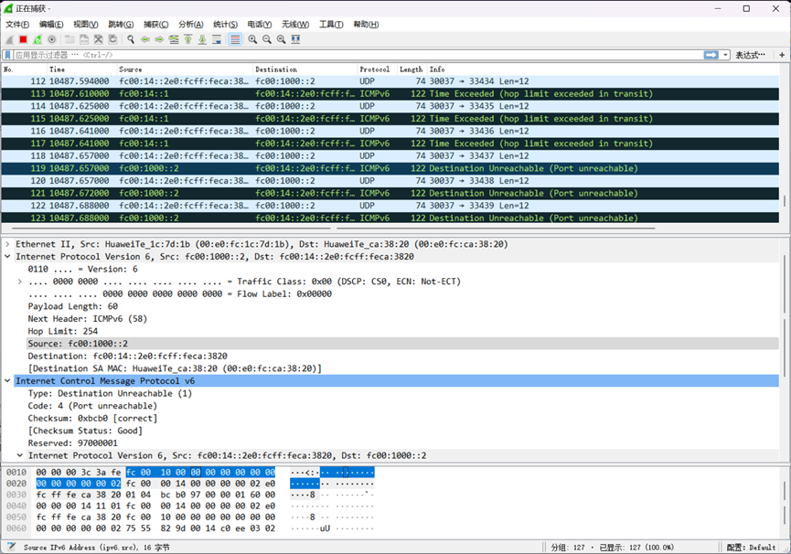
Task: Open the 编辑(E) menu
Action: pos(51,24)
